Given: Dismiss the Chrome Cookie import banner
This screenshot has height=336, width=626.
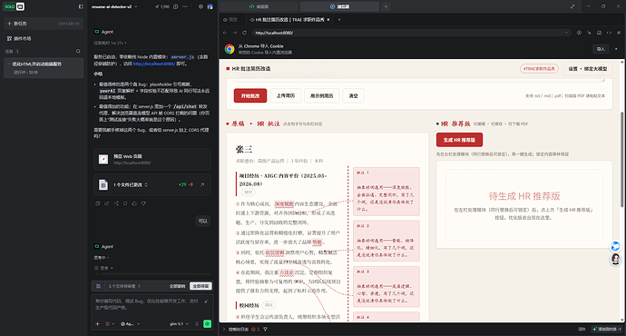Looking at the screenshot, I should coord(616,49).
